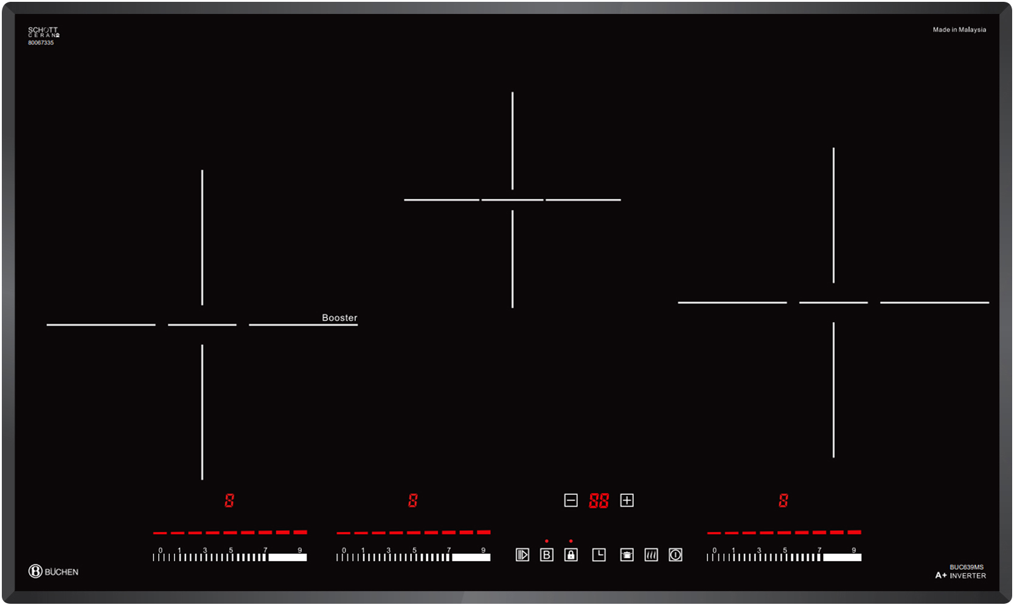
Task: Click the A+ INVERTER model label
Action: click(x=960, y=575)
